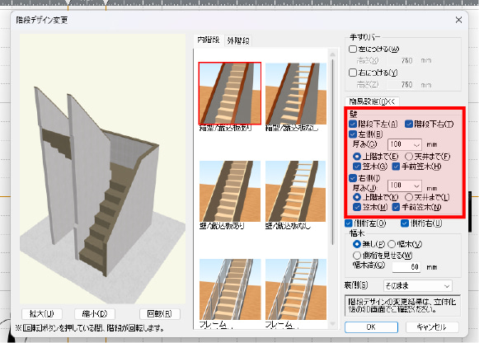Select the 幅木(V) radio button

[x=392, y=244]
